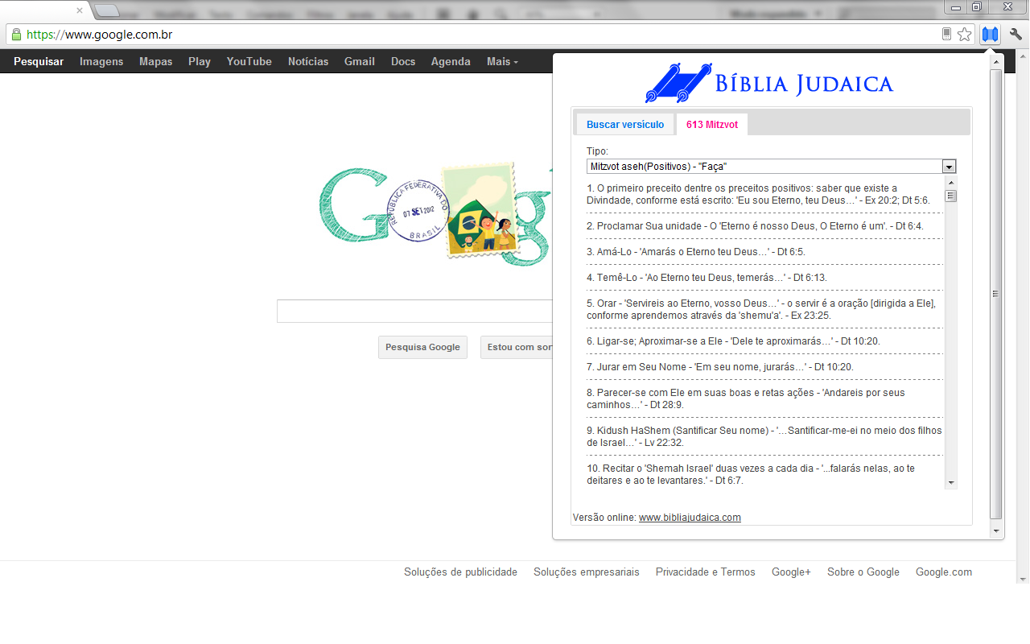Open Soluções empresariais footer link
The height and width of the screenshot is (644, 1030).
(587, 572)
